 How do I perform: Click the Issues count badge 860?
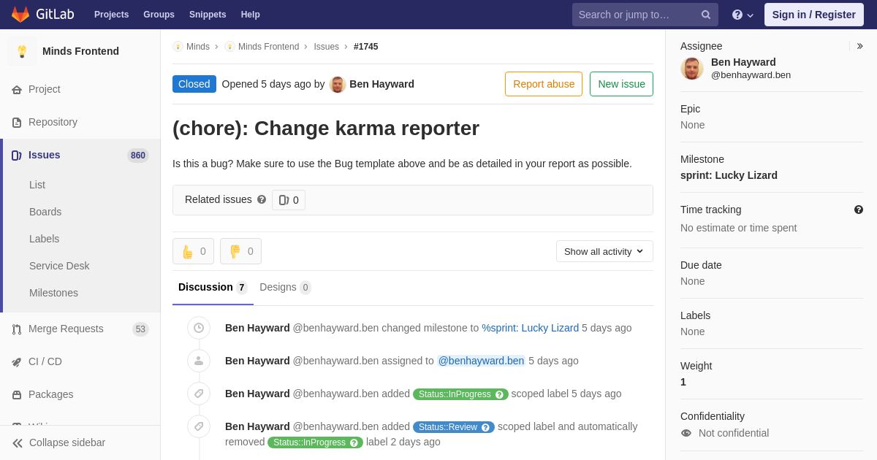138,156
